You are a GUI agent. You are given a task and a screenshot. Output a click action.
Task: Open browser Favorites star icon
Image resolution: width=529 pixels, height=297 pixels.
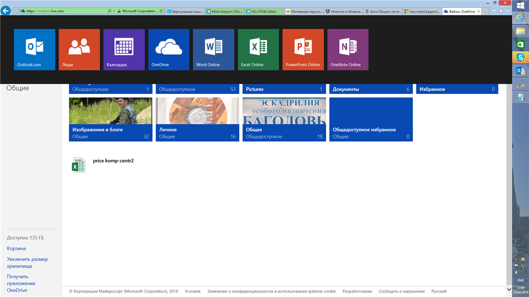[501, 11]
